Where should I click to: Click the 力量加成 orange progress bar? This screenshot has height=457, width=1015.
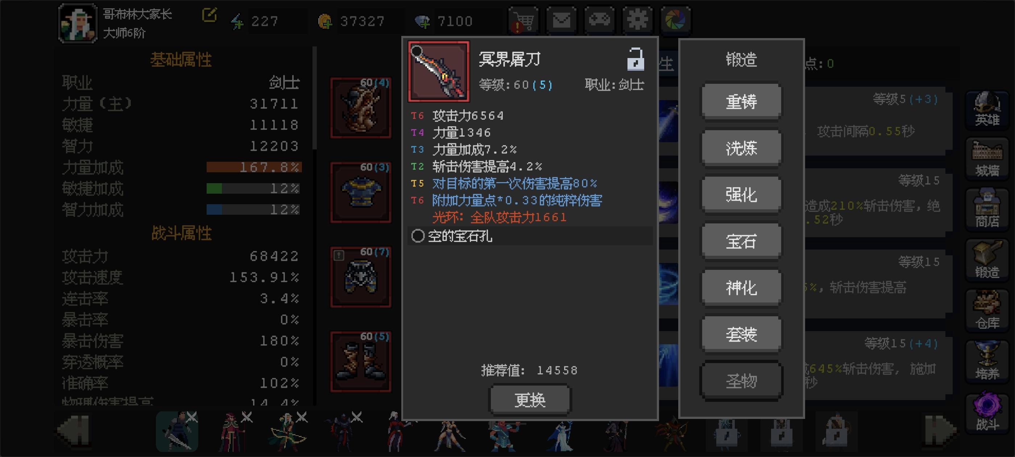tap(254, 167)
